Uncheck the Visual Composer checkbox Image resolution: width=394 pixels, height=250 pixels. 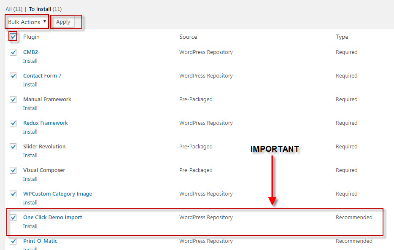[x=13, y=170]
